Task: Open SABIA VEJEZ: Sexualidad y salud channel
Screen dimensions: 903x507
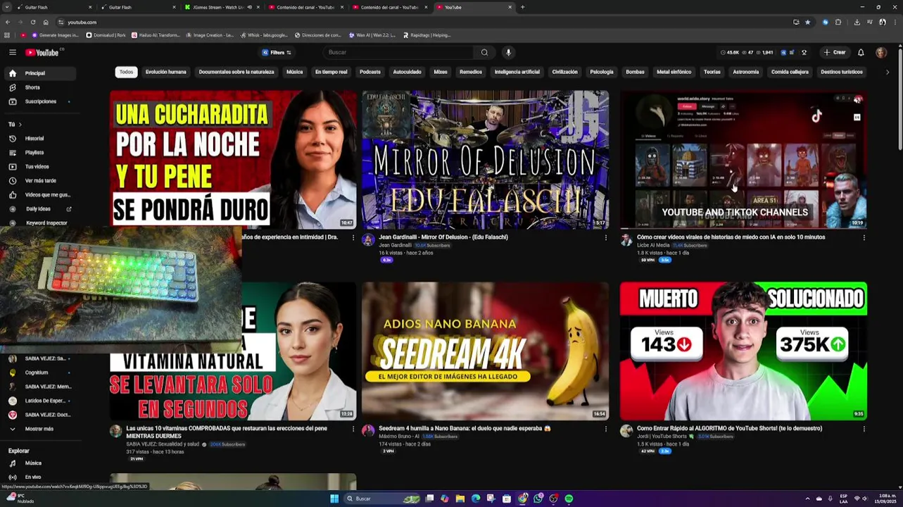Action: coord(163,444)
